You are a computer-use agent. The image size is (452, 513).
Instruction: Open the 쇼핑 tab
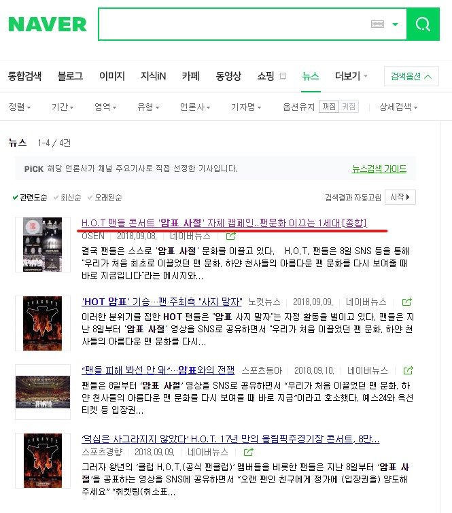tap(266, 76)
